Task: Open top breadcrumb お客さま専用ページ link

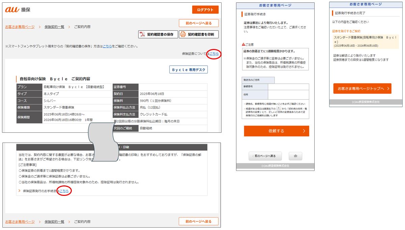Action: 20,27
